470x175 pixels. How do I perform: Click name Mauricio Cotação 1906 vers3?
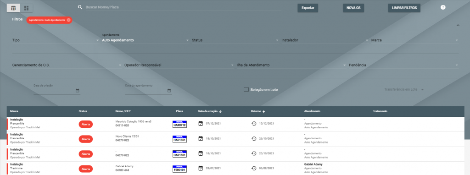tap(134, 121)
